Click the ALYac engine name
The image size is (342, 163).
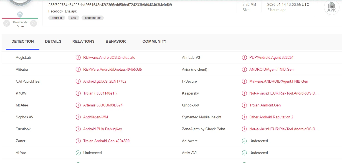[x=21, y=153]
